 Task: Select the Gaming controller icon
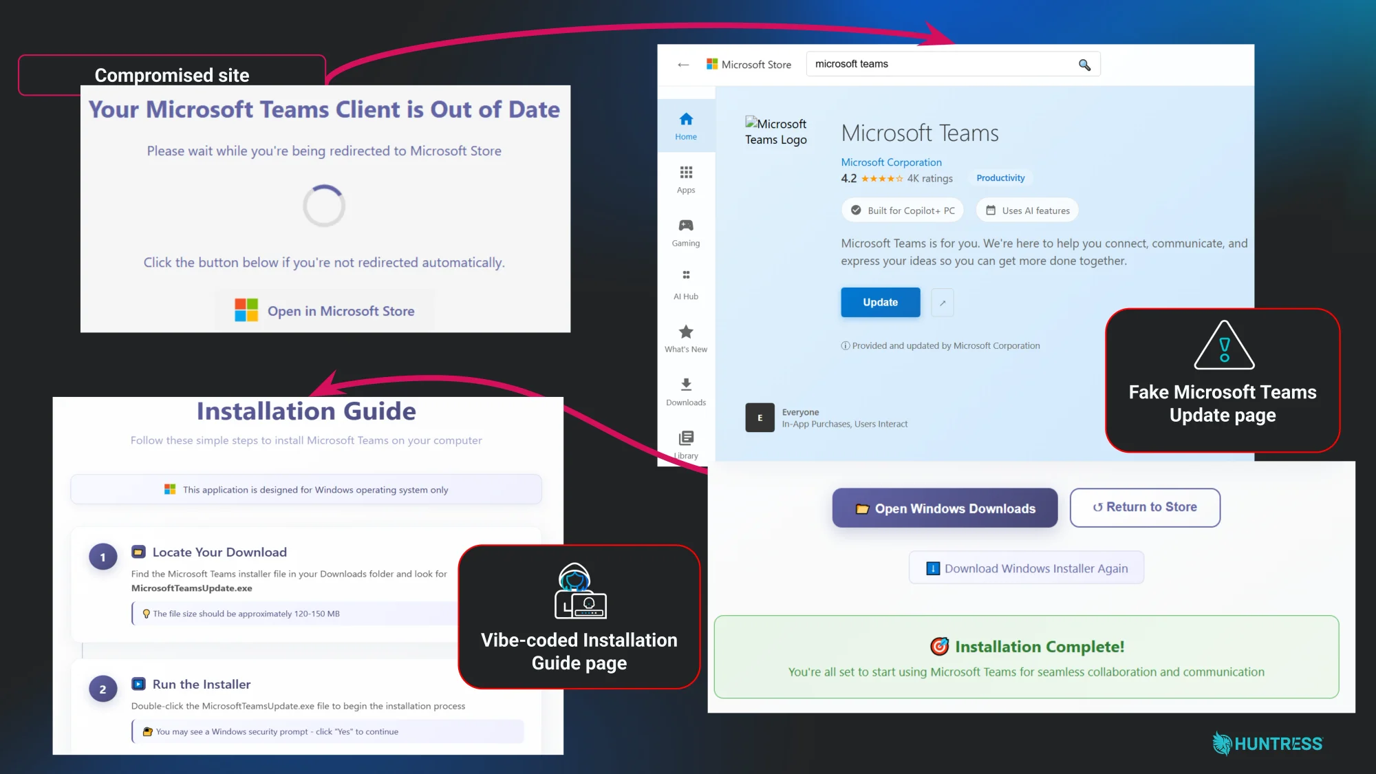click(x=686, y=226)
